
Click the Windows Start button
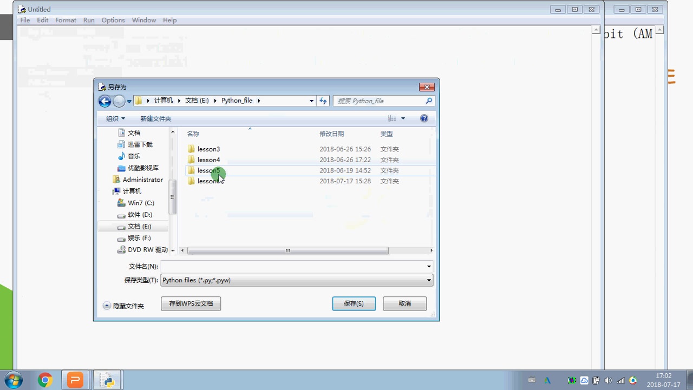click(14, 380)
